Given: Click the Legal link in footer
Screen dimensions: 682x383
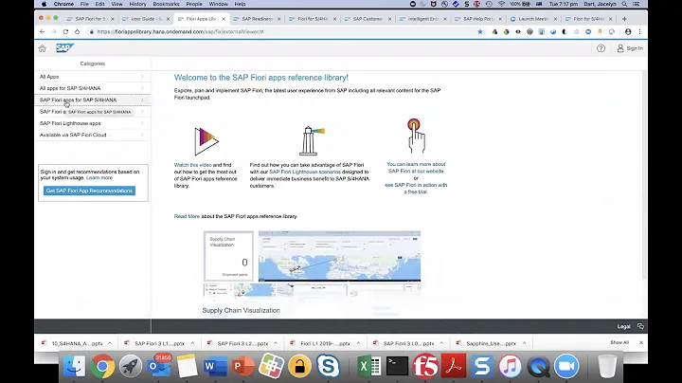Looking at the screenshot, I should click(x=623, y=326).
